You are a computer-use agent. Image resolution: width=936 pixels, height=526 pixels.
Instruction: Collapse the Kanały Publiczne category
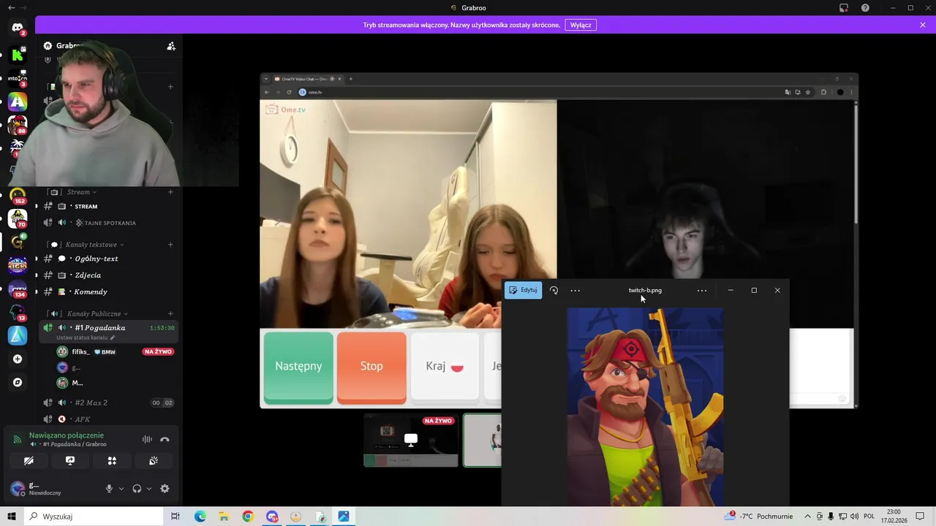89,313
